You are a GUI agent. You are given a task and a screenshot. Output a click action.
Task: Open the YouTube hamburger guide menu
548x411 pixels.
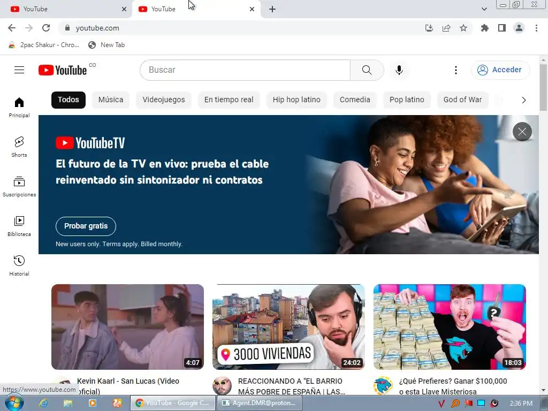pos(19,70)
